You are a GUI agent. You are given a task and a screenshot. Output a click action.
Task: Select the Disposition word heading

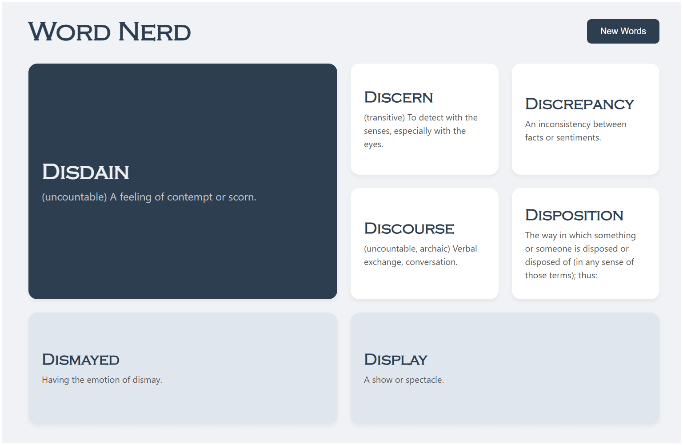tap(574, 215)
